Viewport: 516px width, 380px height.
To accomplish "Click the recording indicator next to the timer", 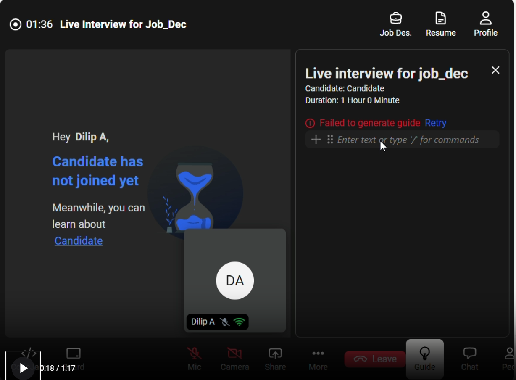I will click(x=16, y=24).
